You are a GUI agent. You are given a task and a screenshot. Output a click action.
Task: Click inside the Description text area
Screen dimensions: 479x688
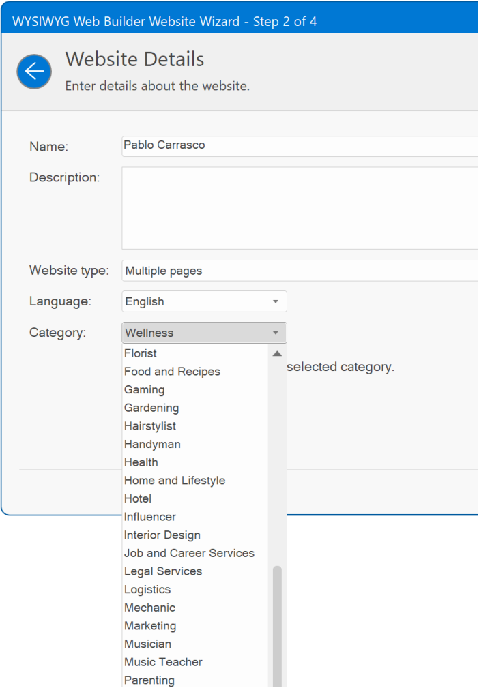point(300,208)
